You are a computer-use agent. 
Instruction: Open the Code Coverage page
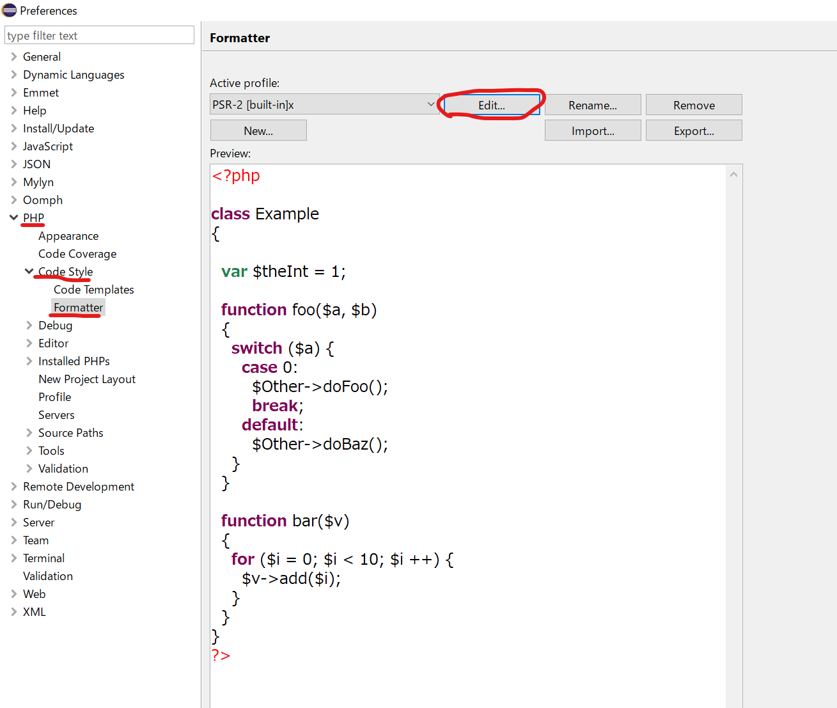point(77,254)
